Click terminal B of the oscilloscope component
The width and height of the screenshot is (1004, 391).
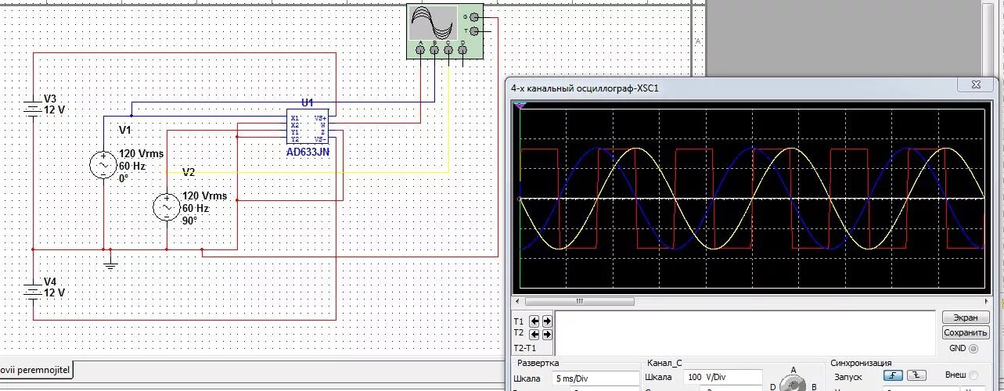tap(434, 51)
